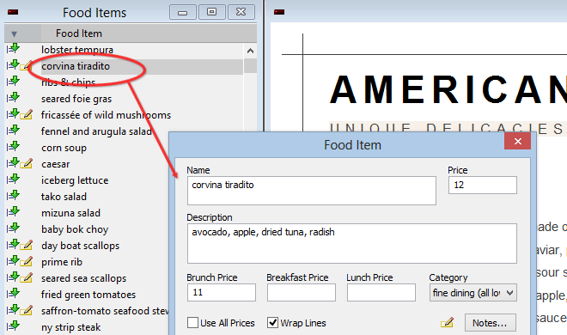Click the Food Item column header
Image resolution: width=567 pixels, height=335 pixels.
[x=79, y=33]
